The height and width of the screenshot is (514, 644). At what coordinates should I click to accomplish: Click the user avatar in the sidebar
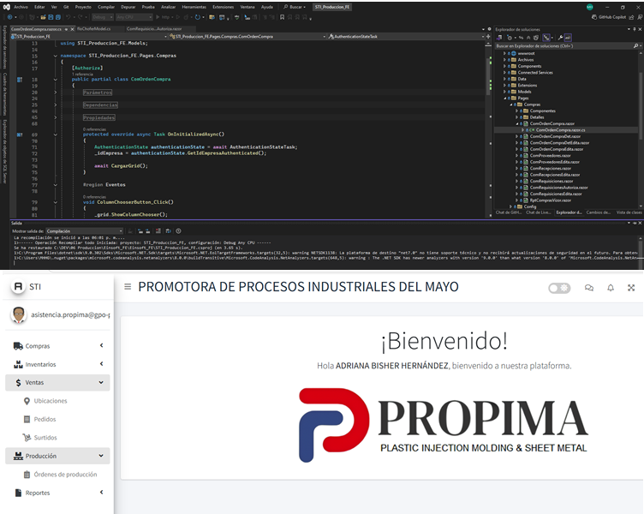tap(18, 315)
